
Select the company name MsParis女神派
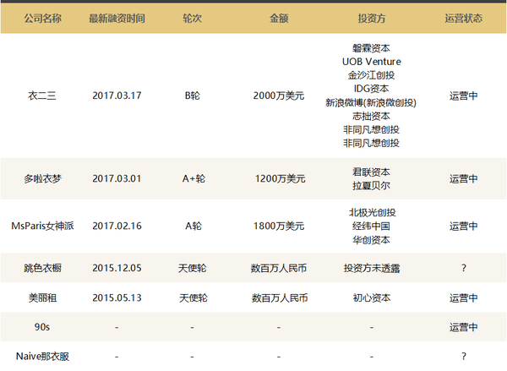tap(42, 226)
